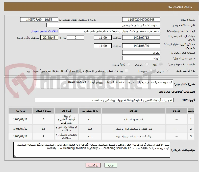Click the request creator name field
Screen dimensions: 199x172
click(x=110, y=31)
